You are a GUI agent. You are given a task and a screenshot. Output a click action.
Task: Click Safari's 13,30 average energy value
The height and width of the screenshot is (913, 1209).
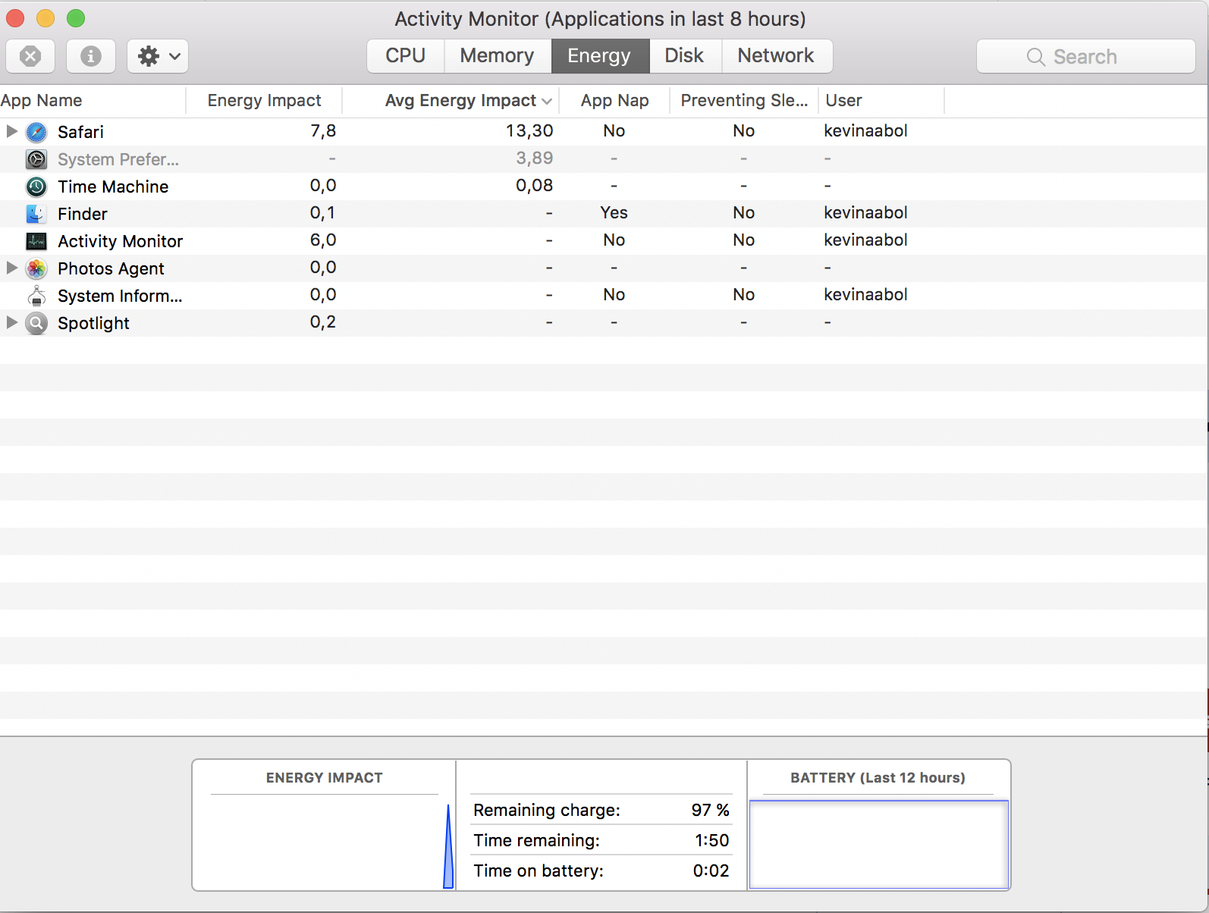(x=529, y=131)
